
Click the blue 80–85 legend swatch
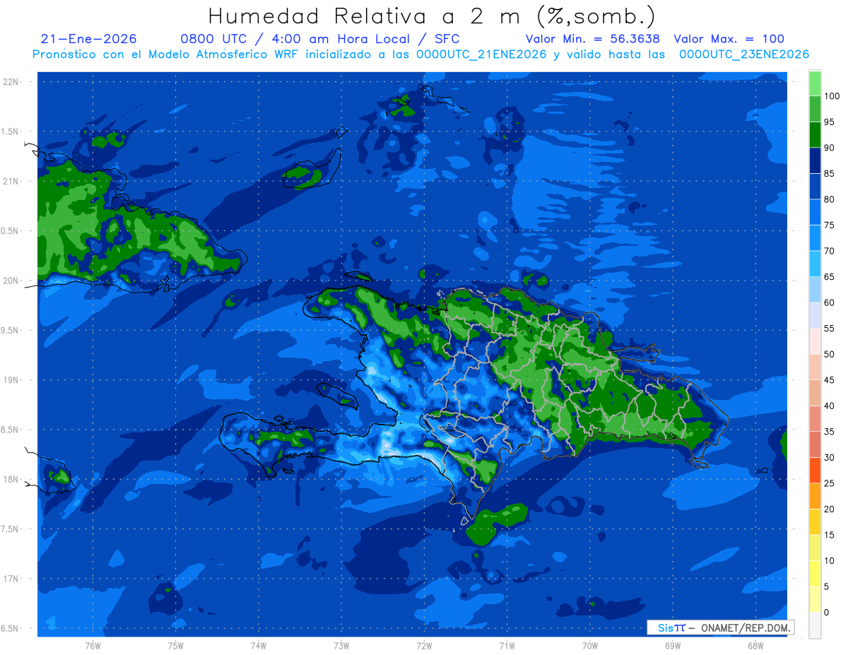tap(815, 187)
